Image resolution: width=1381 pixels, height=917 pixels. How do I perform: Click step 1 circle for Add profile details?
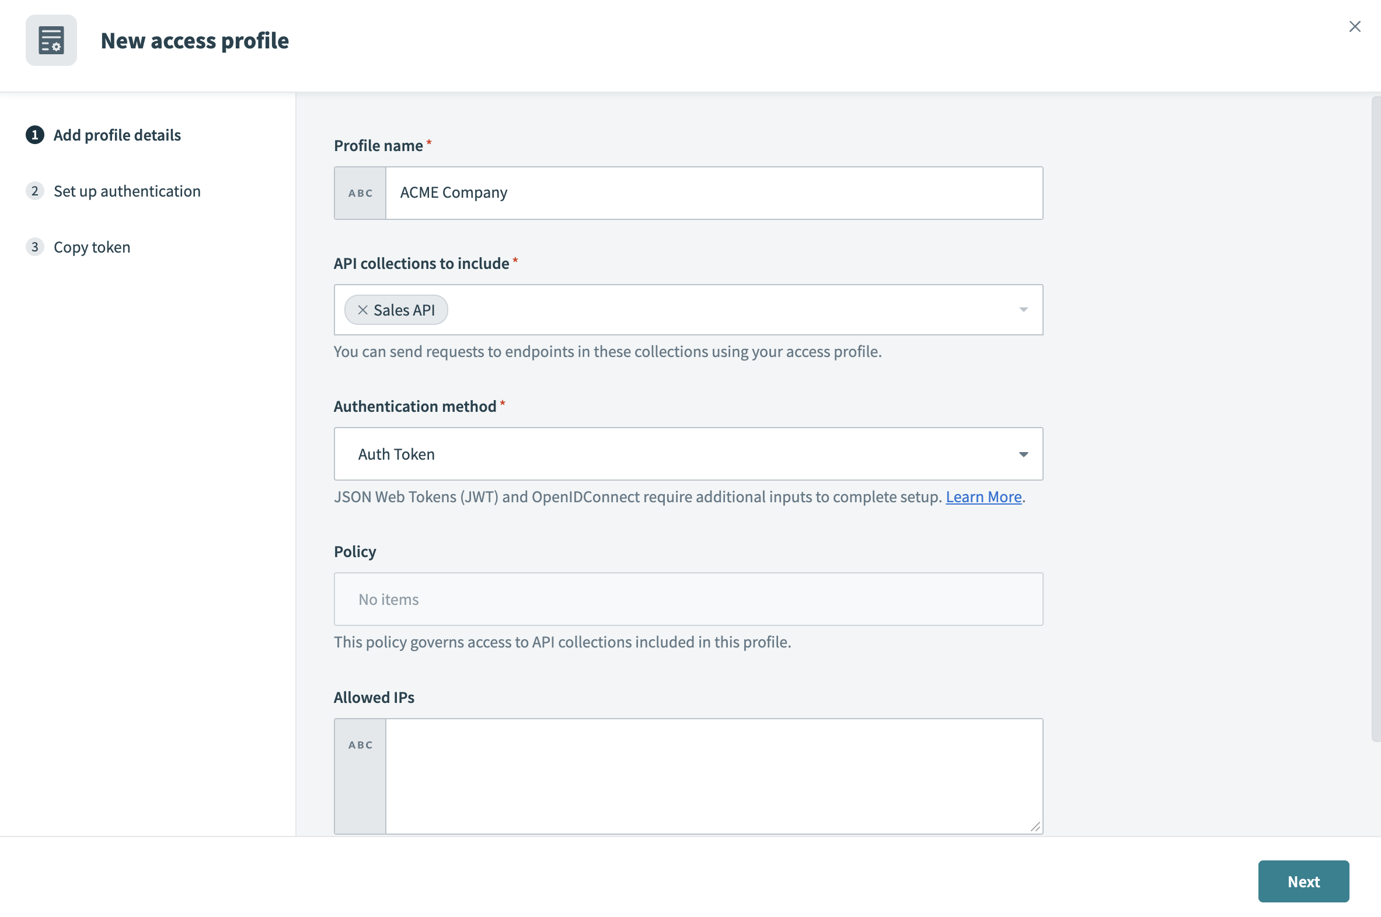pyautogui.click(x=36, y=135)
